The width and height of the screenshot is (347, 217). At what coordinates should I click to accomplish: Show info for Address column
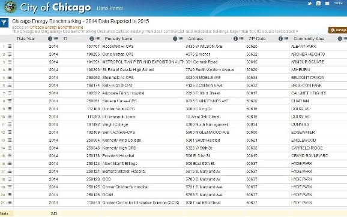point(235,38)
